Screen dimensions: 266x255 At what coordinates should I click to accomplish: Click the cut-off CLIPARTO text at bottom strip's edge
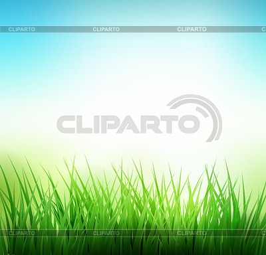[x=264, y=233]
